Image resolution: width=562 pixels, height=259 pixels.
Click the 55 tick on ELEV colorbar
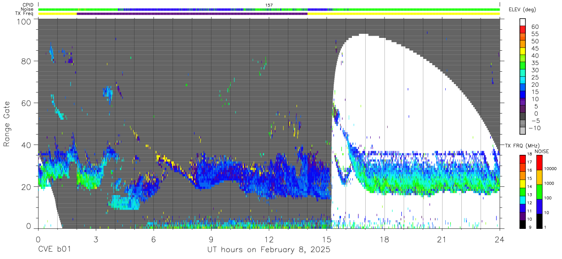click(x=534, y=34)
